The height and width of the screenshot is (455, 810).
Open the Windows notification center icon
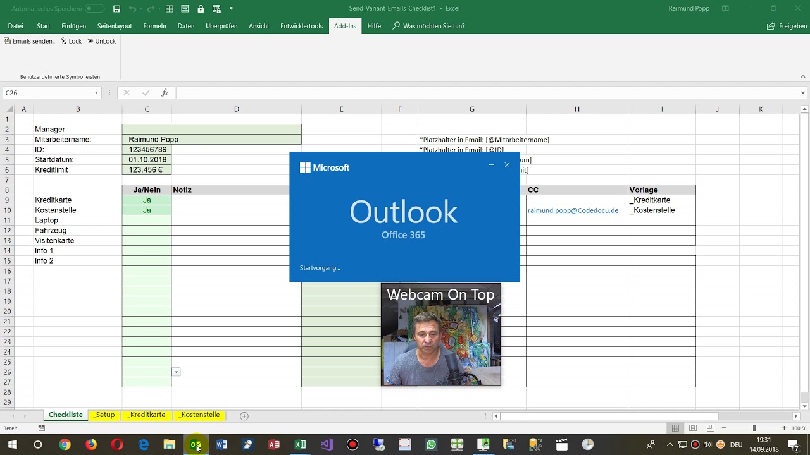coord(794,445)
